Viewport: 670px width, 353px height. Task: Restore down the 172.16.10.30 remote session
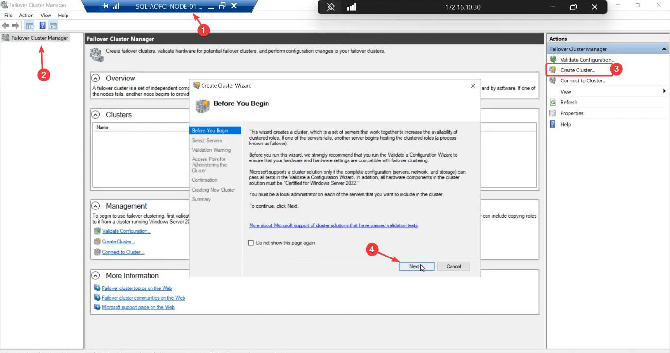click(x=573, y=7)
